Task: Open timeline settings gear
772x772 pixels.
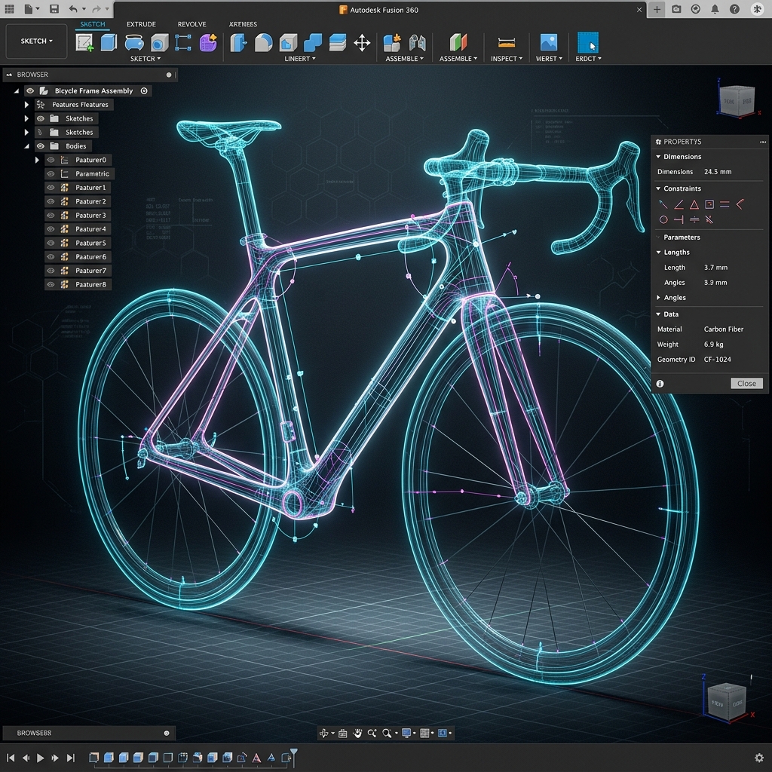Action: [759, 758]
